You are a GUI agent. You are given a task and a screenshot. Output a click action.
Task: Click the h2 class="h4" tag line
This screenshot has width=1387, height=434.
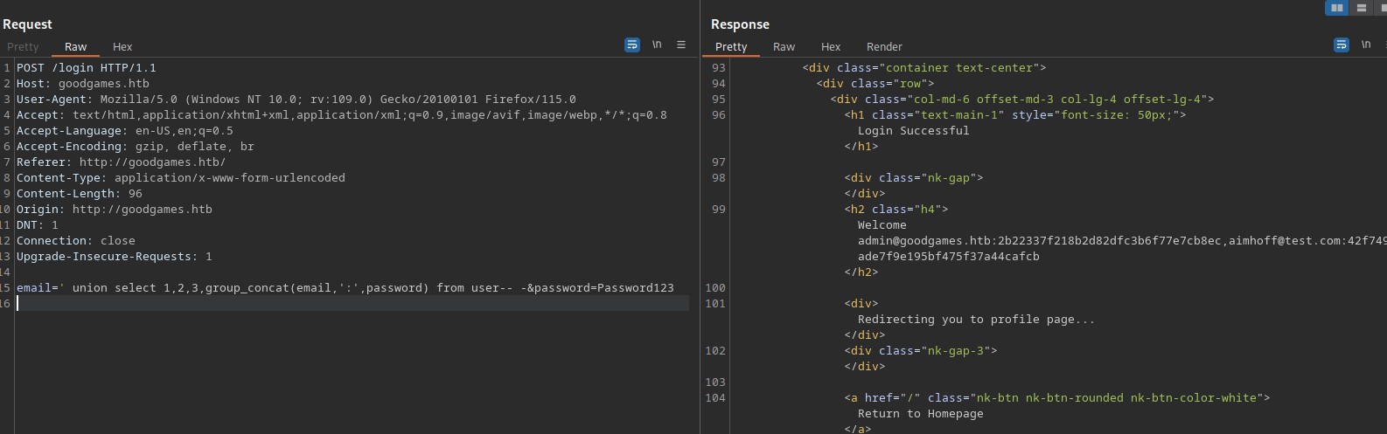tap(896, 210)
